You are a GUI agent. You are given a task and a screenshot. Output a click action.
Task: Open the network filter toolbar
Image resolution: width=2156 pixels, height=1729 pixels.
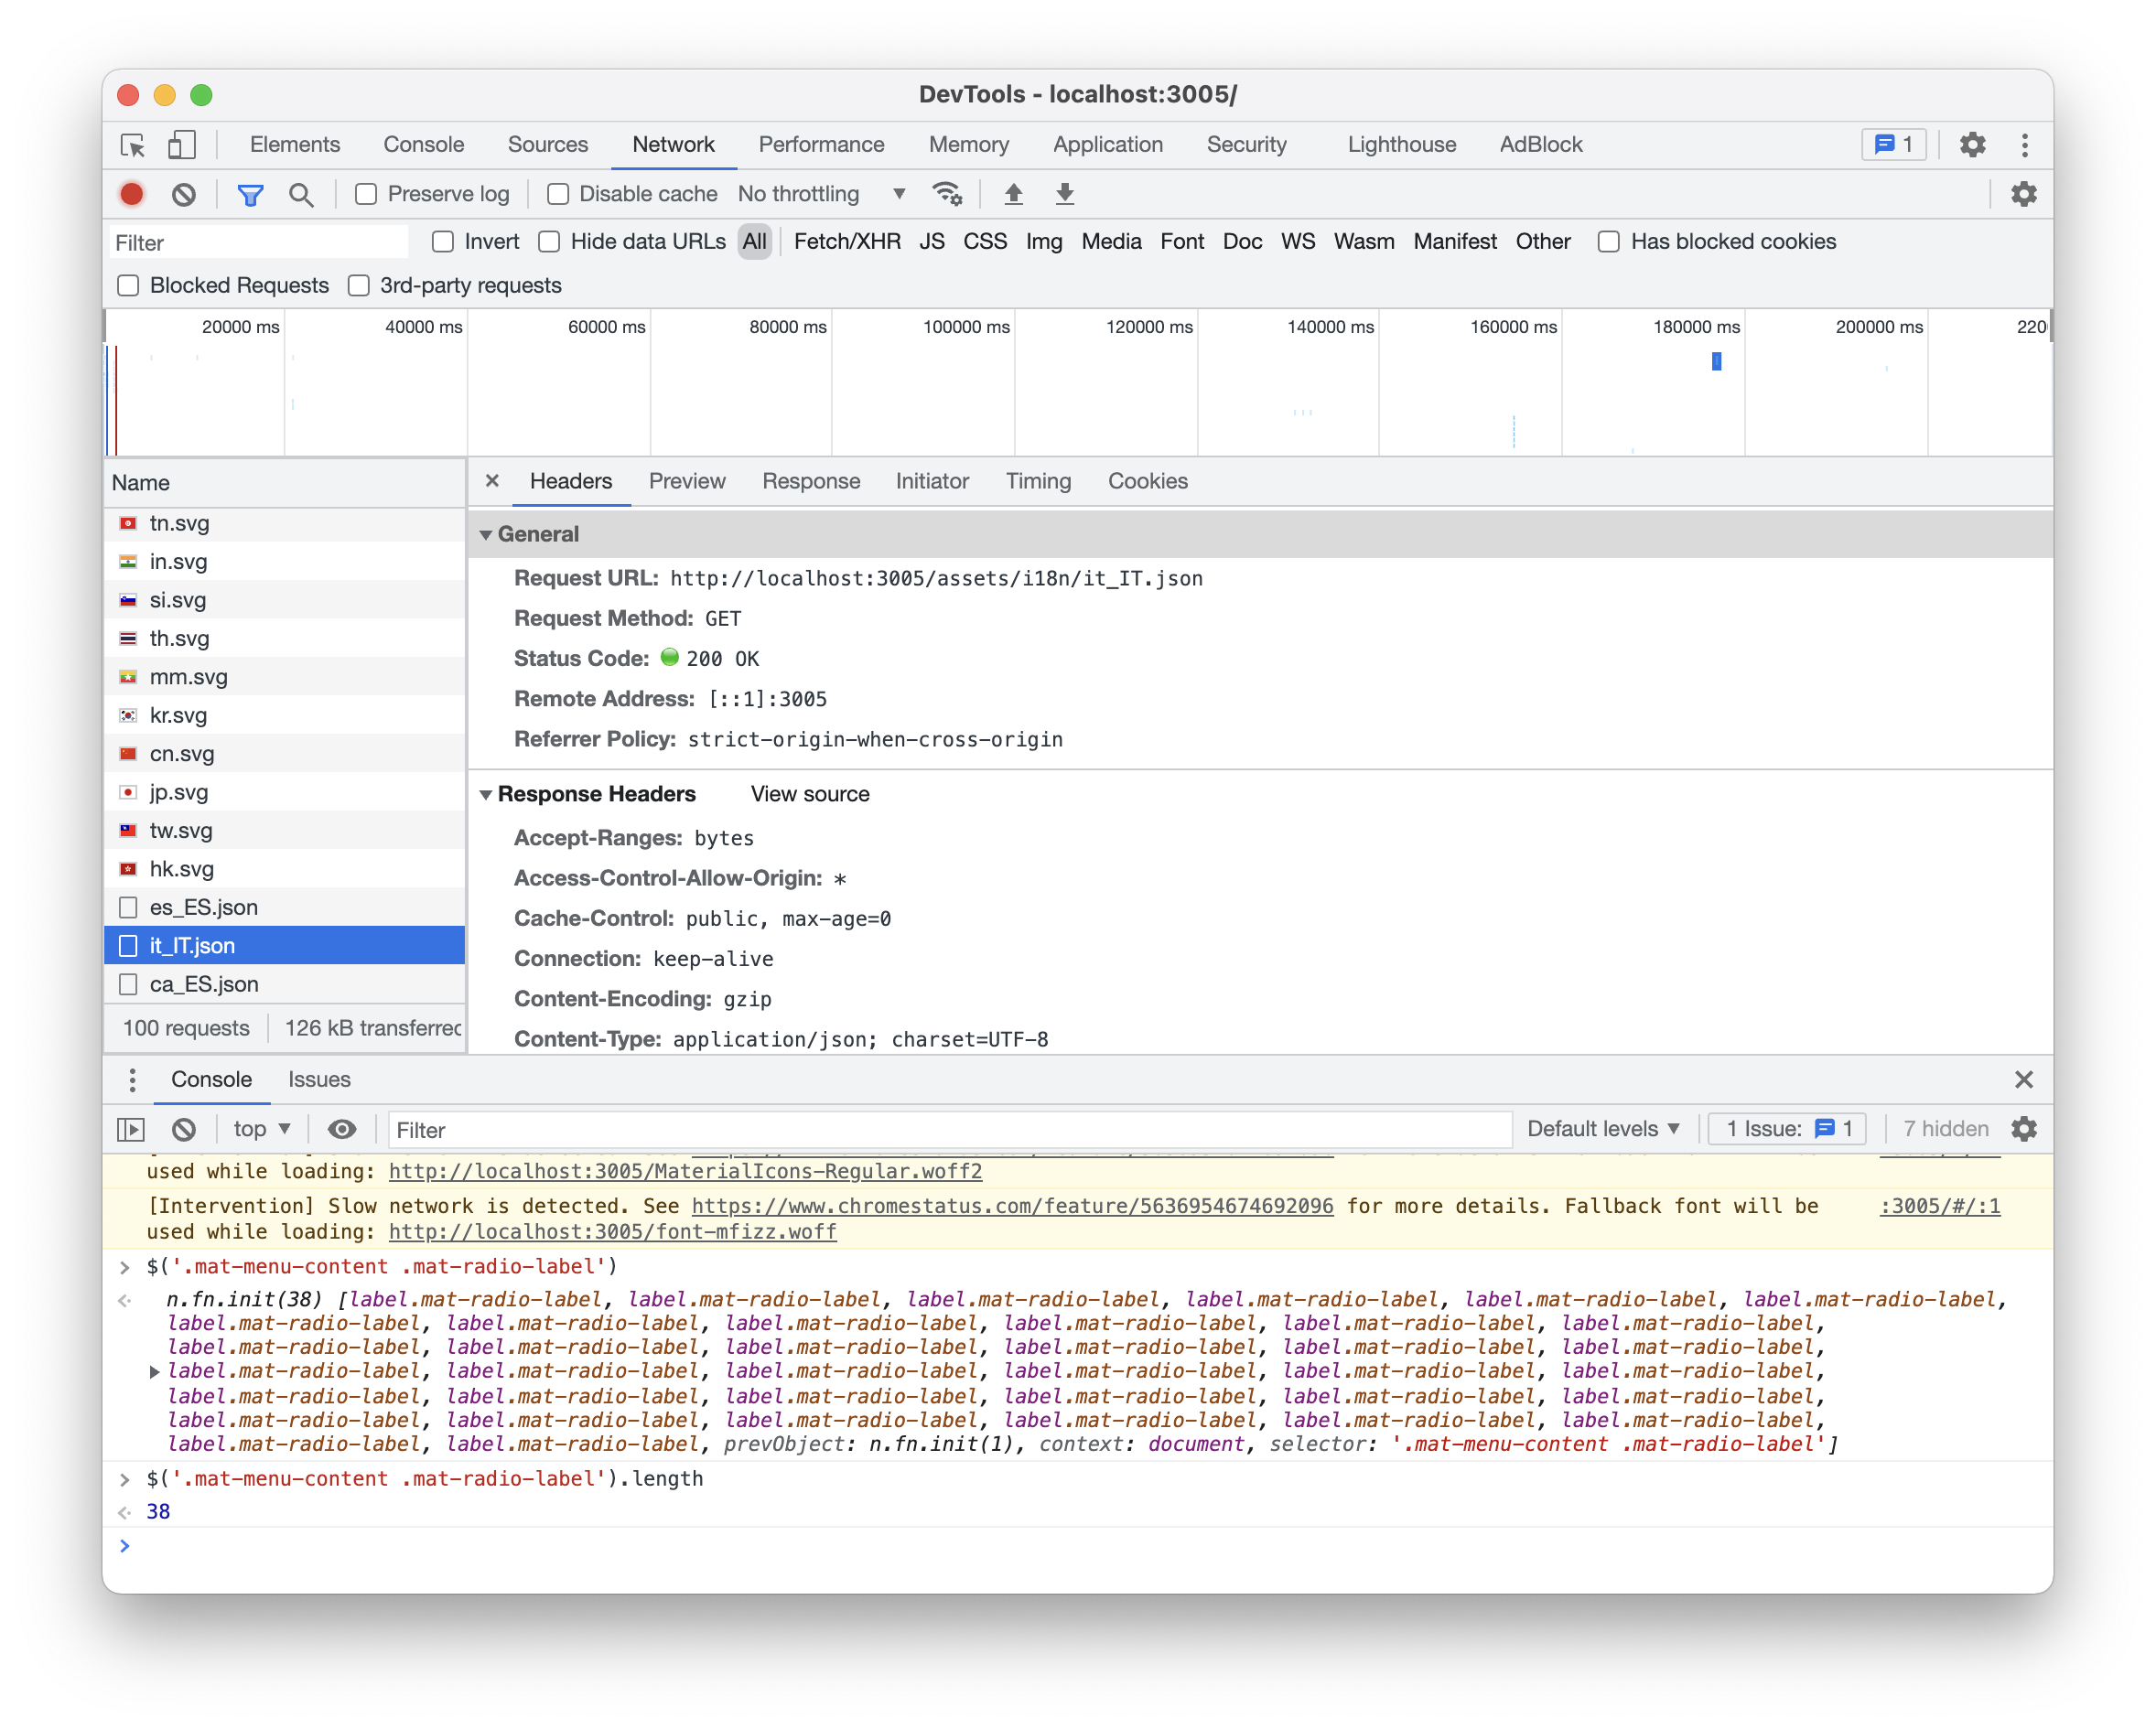click(250, 194)
